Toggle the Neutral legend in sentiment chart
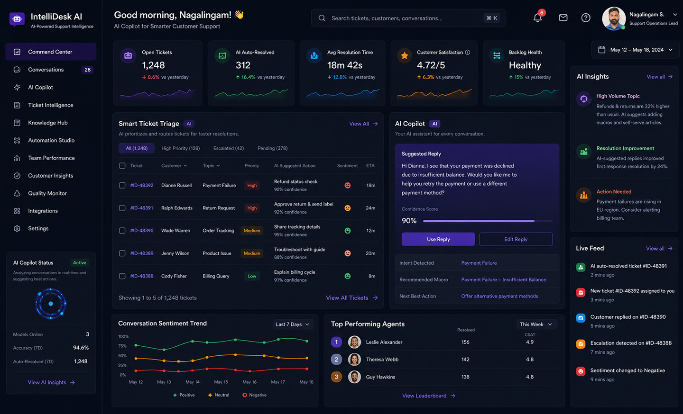 pyautogui.click(x=219, y=395)
